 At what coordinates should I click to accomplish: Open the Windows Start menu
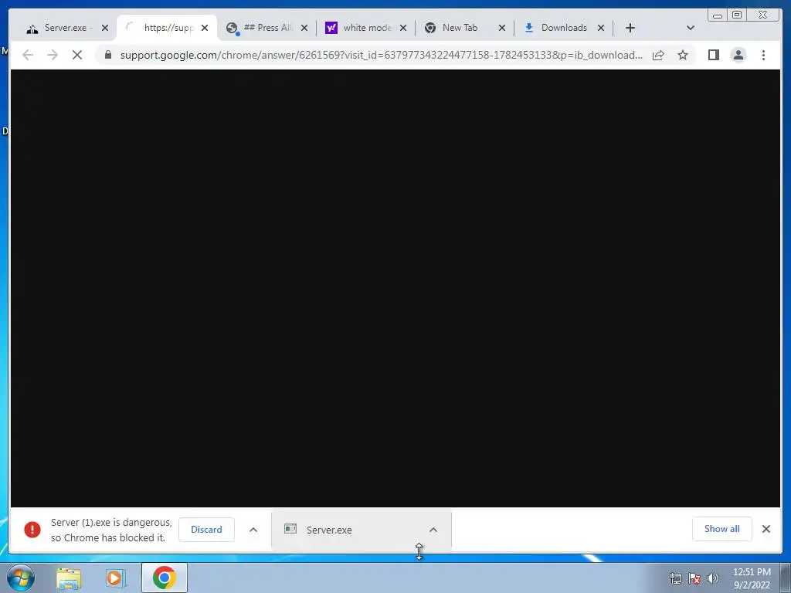pyautogui.click(x=21, y=578)
